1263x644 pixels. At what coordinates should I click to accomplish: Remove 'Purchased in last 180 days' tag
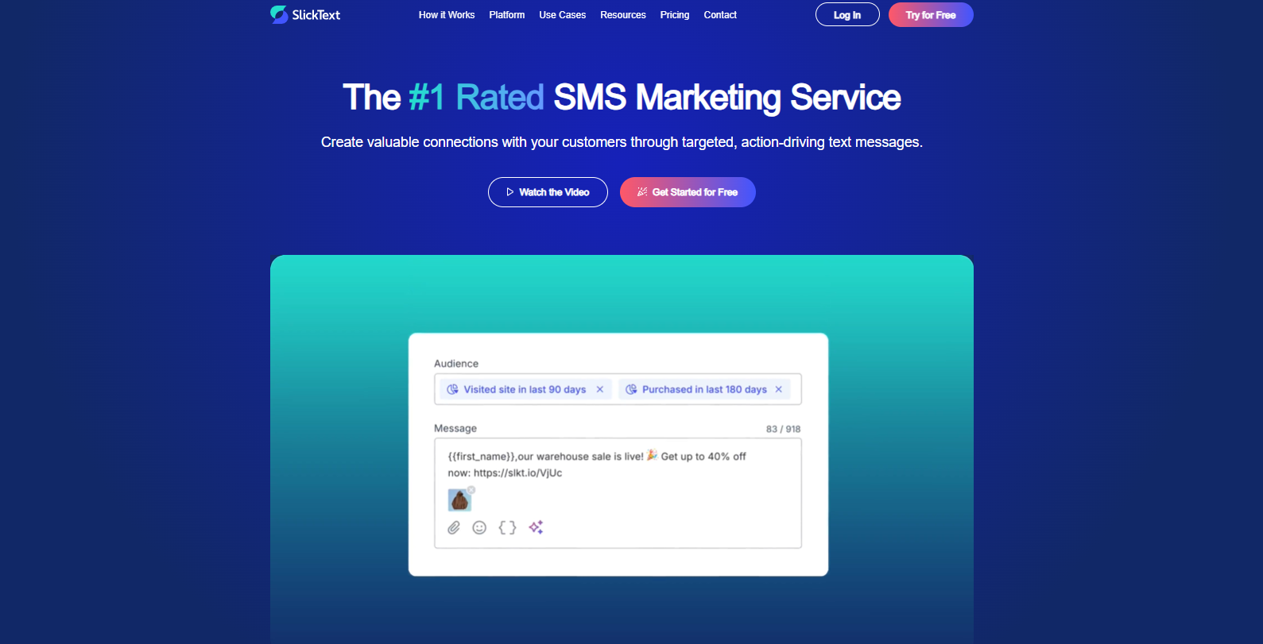tap(779, 389)
